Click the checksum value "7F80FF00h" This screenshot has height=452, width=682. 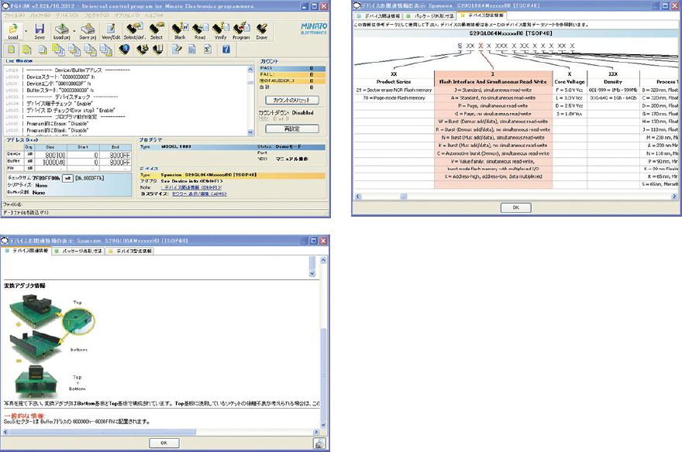[x=46, y=178]
